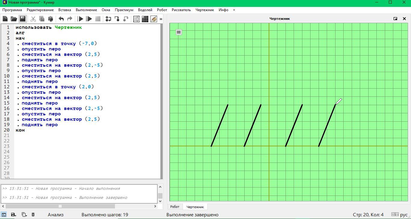Undo the last edit in the toolbar

tap(61, 19)
